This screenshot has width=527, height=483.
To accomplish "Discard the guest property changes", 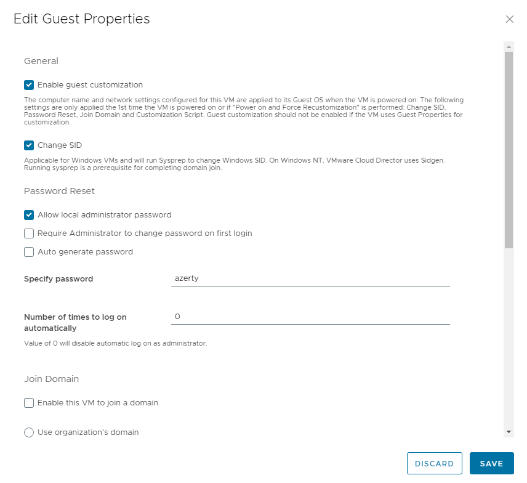I will 434,463.
